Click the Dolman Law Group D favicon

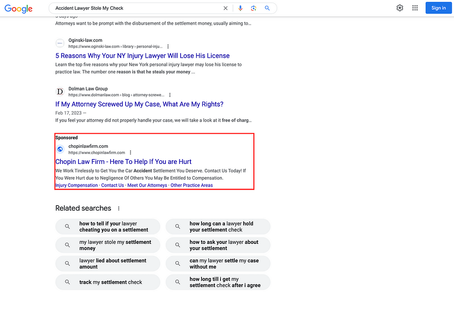click(x=60, y=92)
